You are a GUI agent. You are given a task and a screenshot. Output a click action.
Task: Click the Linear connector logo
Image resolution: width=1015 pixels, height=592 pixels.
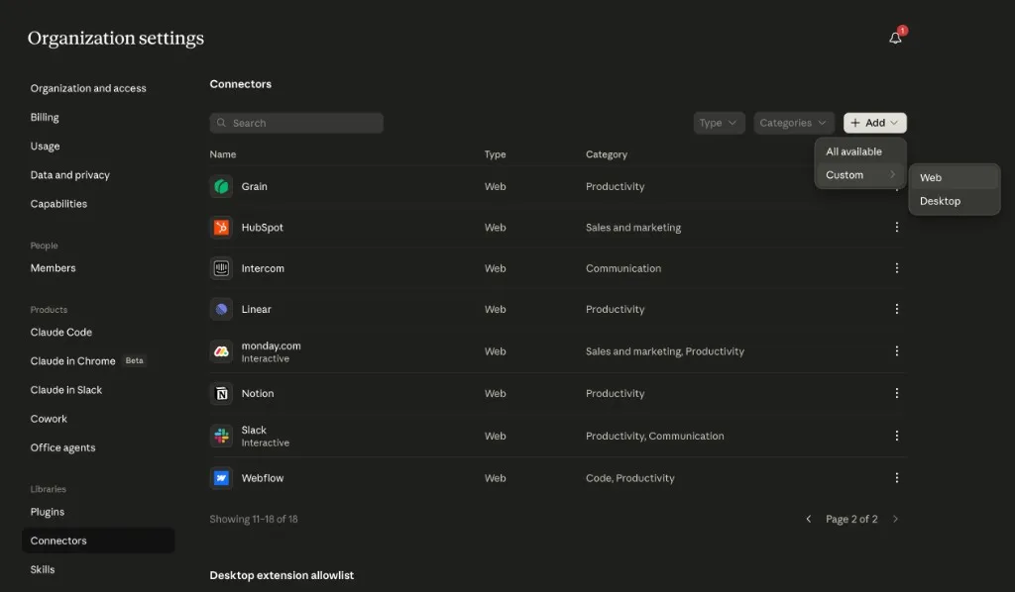221,309
